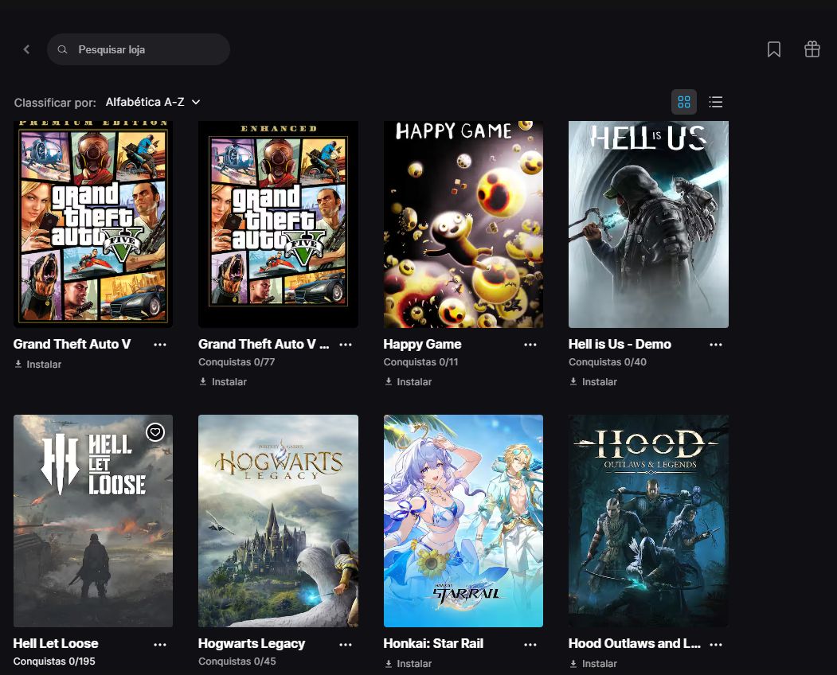This screenshot has height=675, width=837.
Task: Install Happy Game
Action: [x=408, y=382]
